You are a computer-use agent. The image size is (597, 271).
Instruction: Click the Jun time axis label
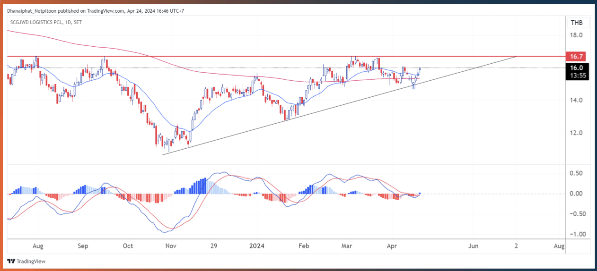pos(474,246)
